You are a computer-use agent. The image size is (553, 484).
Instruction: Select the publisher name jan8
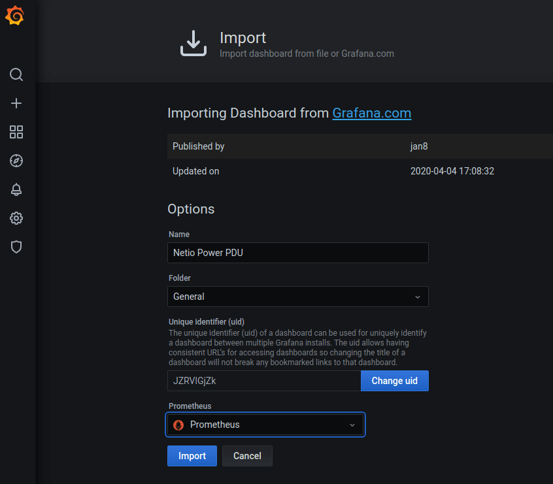[419, 146]
